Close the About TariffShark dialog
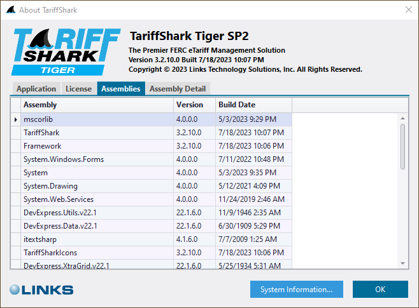This screenshot has height=308, width=419. tap(409, 10)
